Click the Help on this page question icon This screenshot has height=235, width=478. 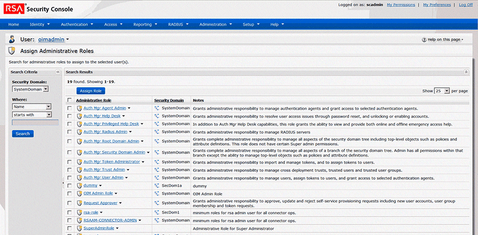[424, 39]
